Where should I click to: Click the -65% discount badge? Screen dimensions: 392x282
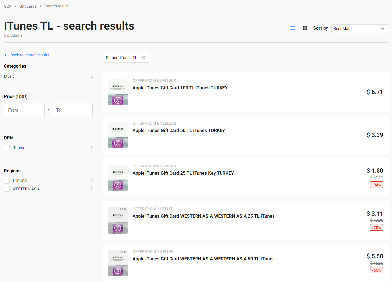[377, 270]
